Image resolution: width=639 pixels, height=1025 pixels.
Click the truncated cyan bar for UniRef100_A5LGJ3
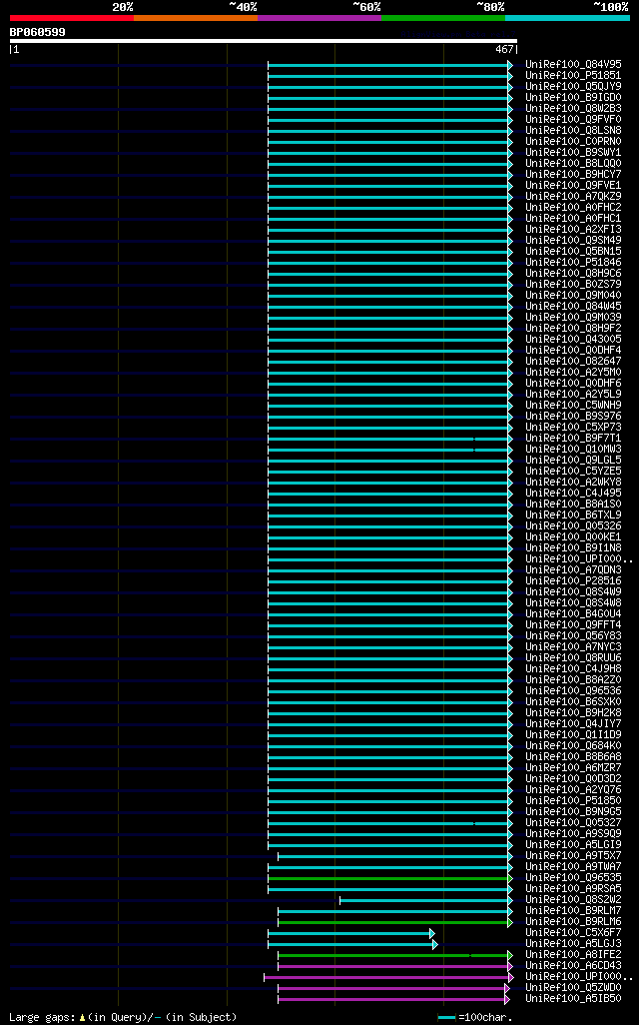coord(352,945)
